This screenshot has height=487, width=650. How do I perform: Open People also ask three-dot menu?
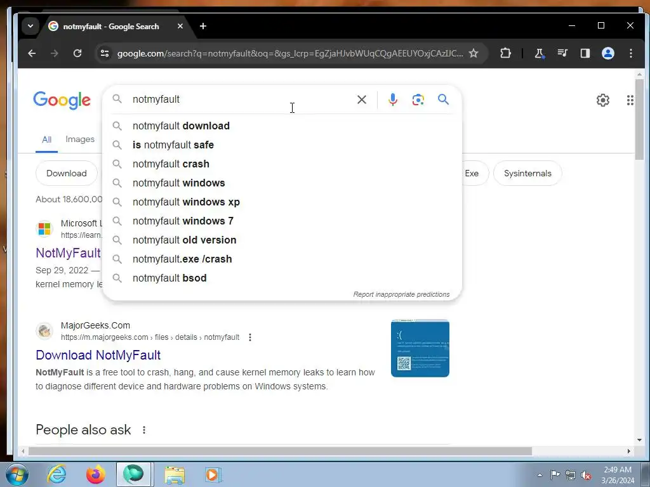click(x=144, y=430)
